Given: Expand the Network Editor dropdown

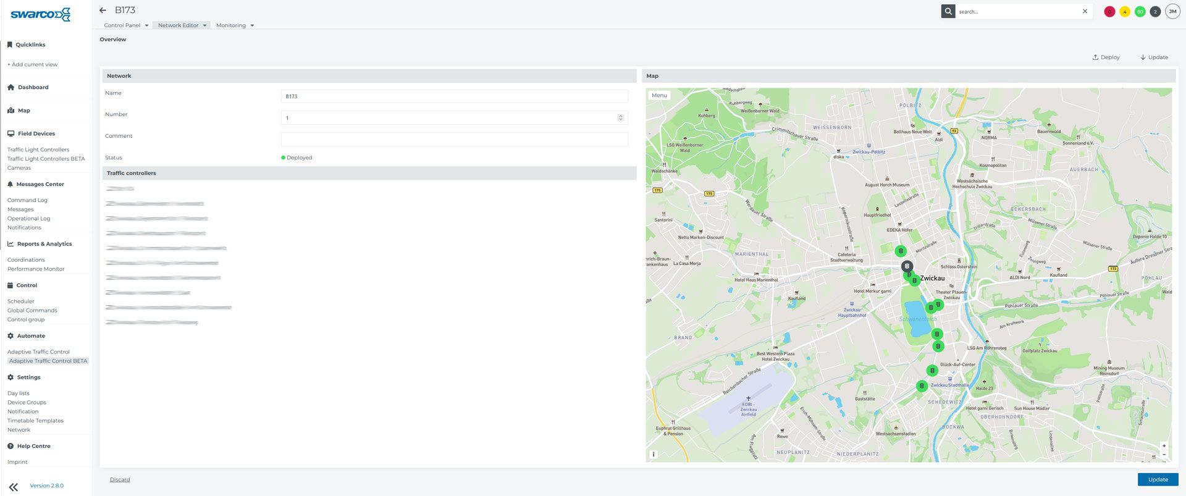Looking at the screenshot, I should point(182,25).
